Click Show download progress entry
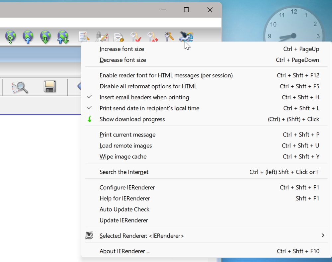The width and height of the screenshot is (332, 262). (x=132, y=119)
